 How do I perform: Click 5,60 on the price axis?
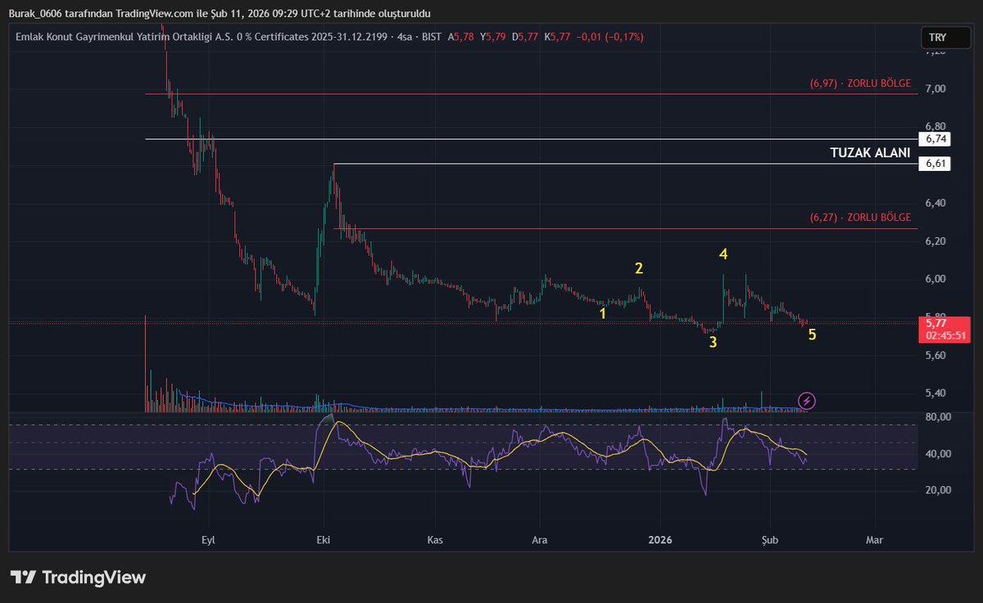(x=935, y=355)
